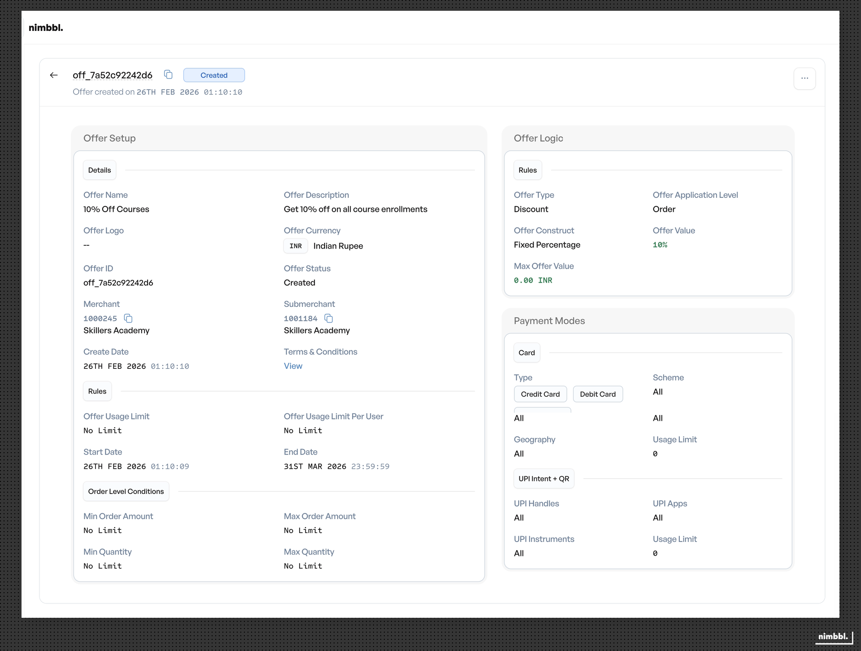Screen dimensions: 861x651
Task: Click the nimbbl logo at top left
Action: (x=46, y=28)
